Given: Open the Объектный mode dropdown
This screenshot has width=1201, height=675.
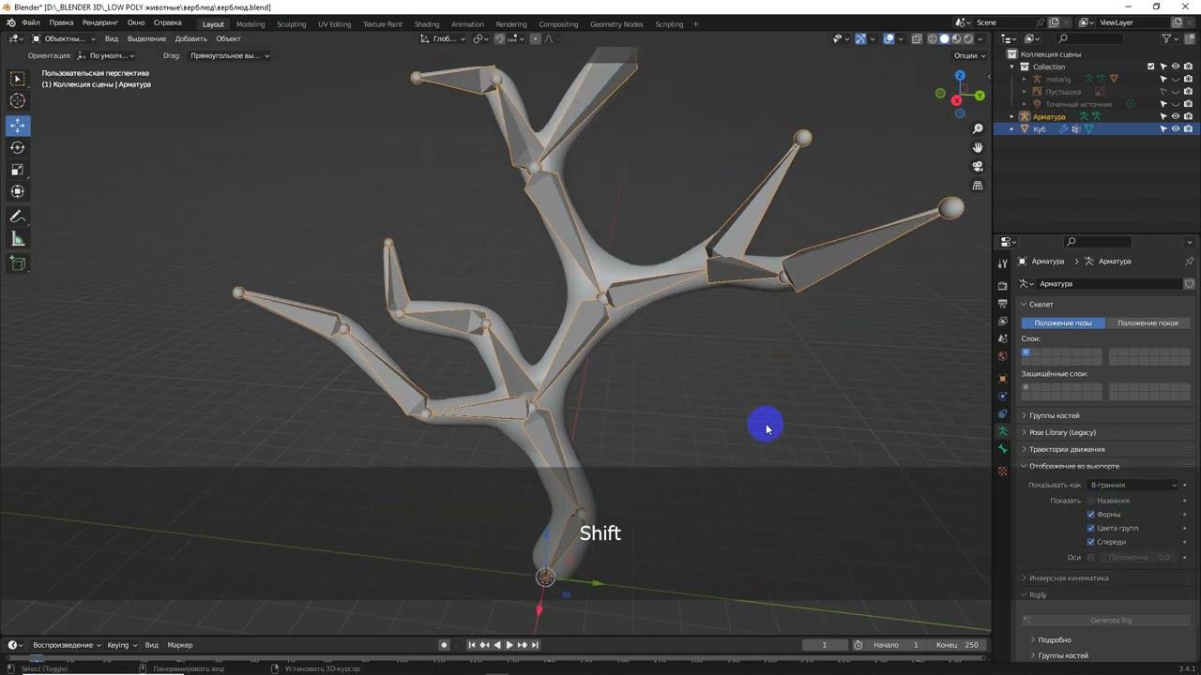Looking at the screenshot, I should point(64,38).
